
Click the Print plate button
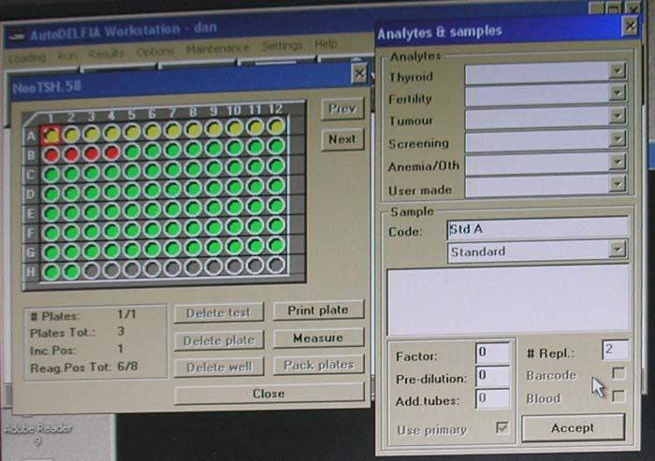[318, 310]
